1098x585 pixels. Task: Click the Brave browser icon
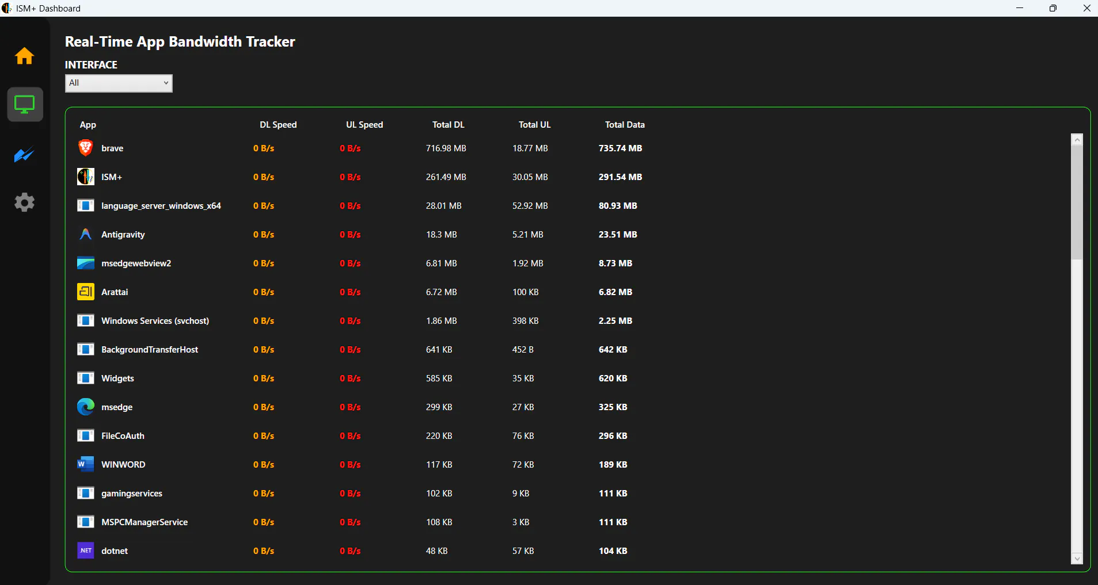tap(86, 148)
